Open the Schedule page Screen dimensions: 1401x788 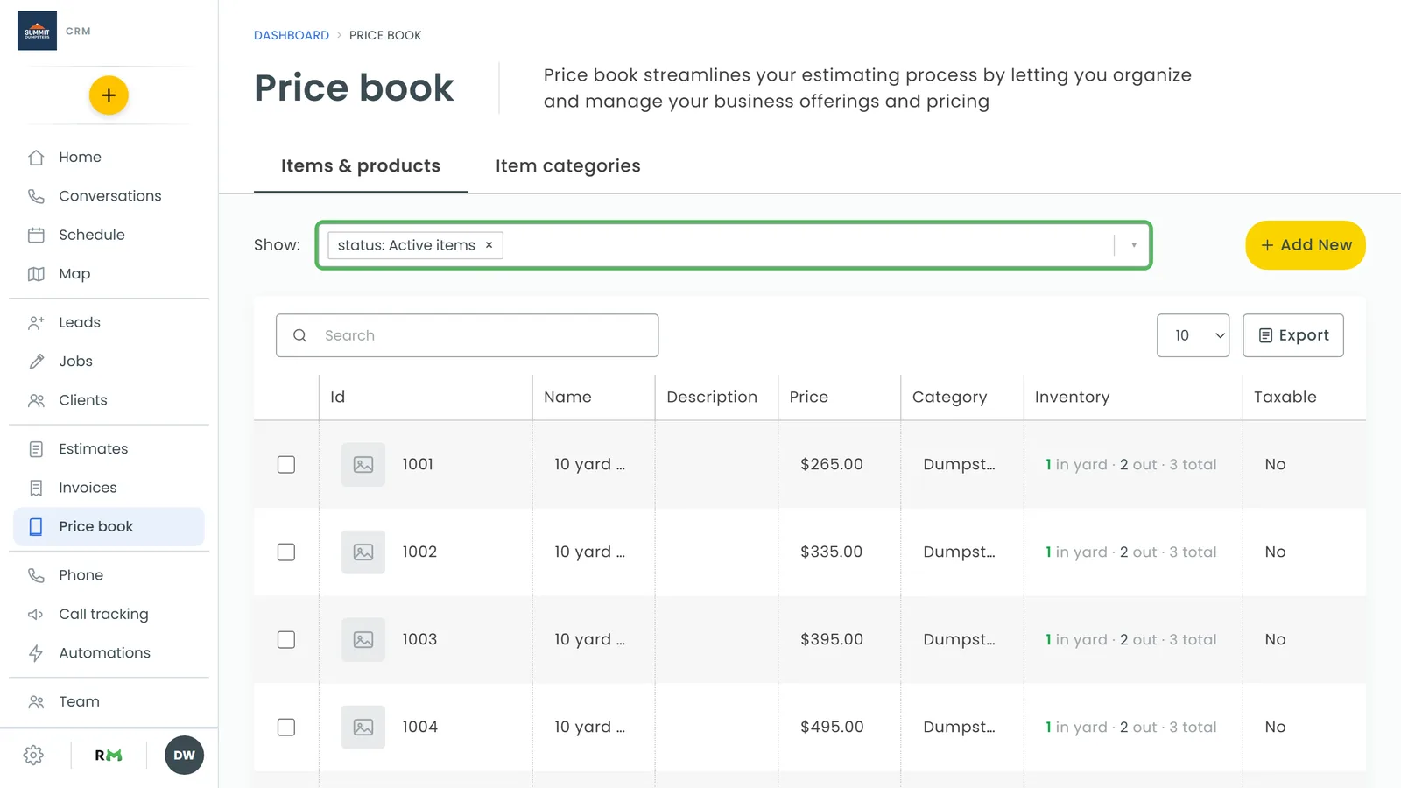[109, 235]
